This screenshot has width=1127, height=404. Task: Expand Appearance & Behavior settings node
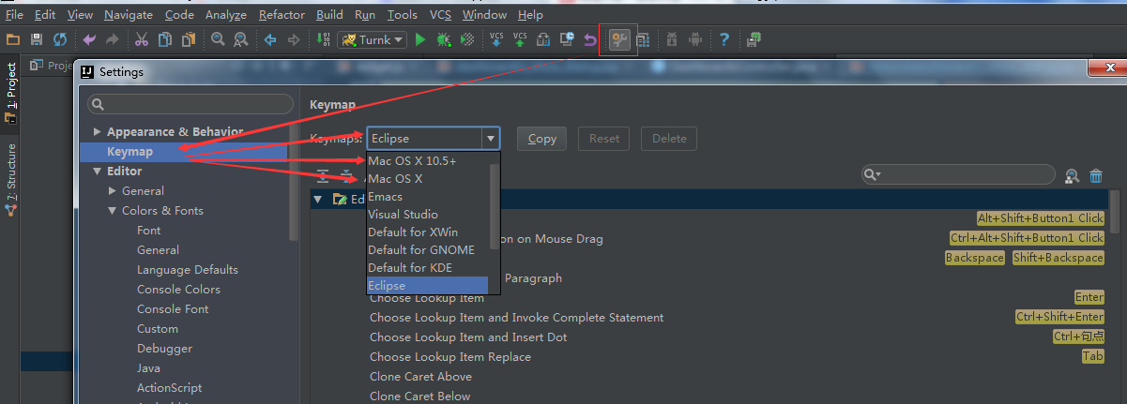[x=97, y=132]
